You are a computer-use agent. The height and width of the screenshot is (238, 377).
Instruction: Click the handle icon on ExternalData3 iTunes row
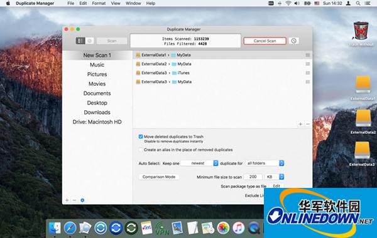(x=307, y=73)
